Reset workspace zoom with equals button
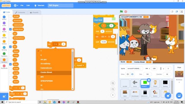The height and width of the screenshot is (104, 185). 113,95
